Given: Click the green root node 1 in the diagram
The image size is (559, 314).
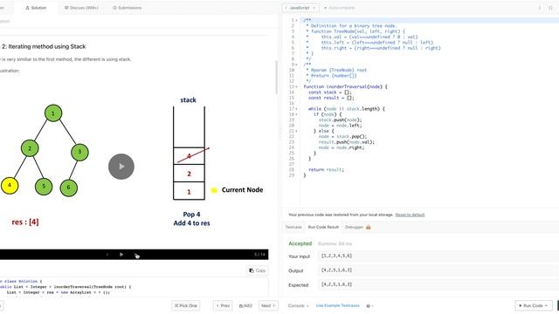Looking at the screenshot, I should (x=53, y=113).
